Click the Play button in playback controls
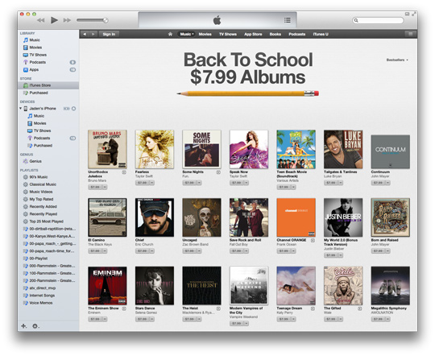 point(54,20)
